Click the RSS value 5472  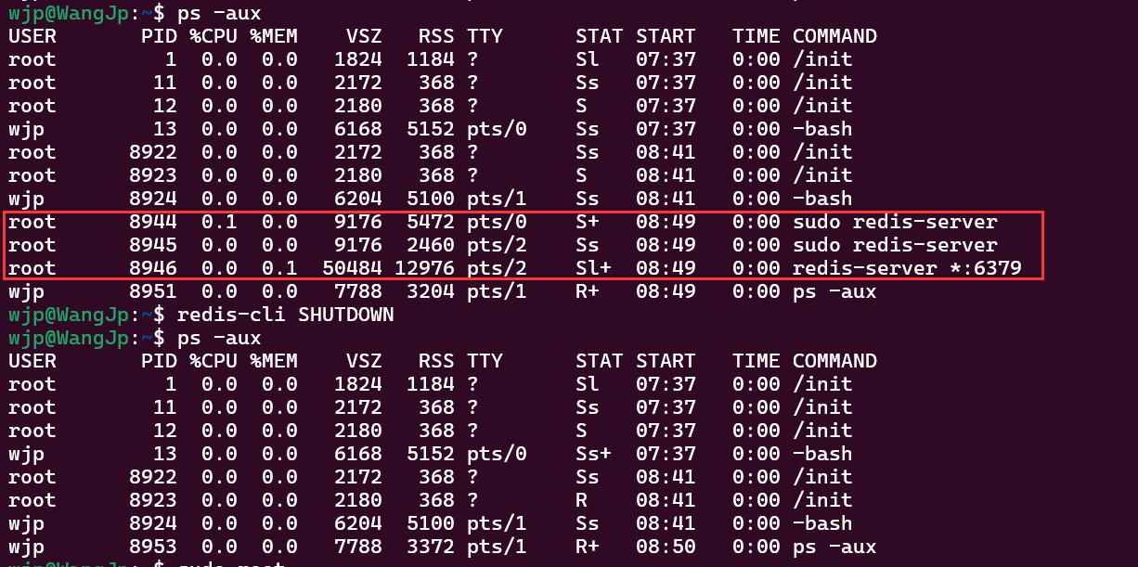click(431, 222)
